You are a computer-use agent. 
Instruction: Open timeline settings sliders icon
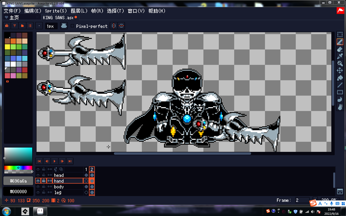(x=55, y=169)
